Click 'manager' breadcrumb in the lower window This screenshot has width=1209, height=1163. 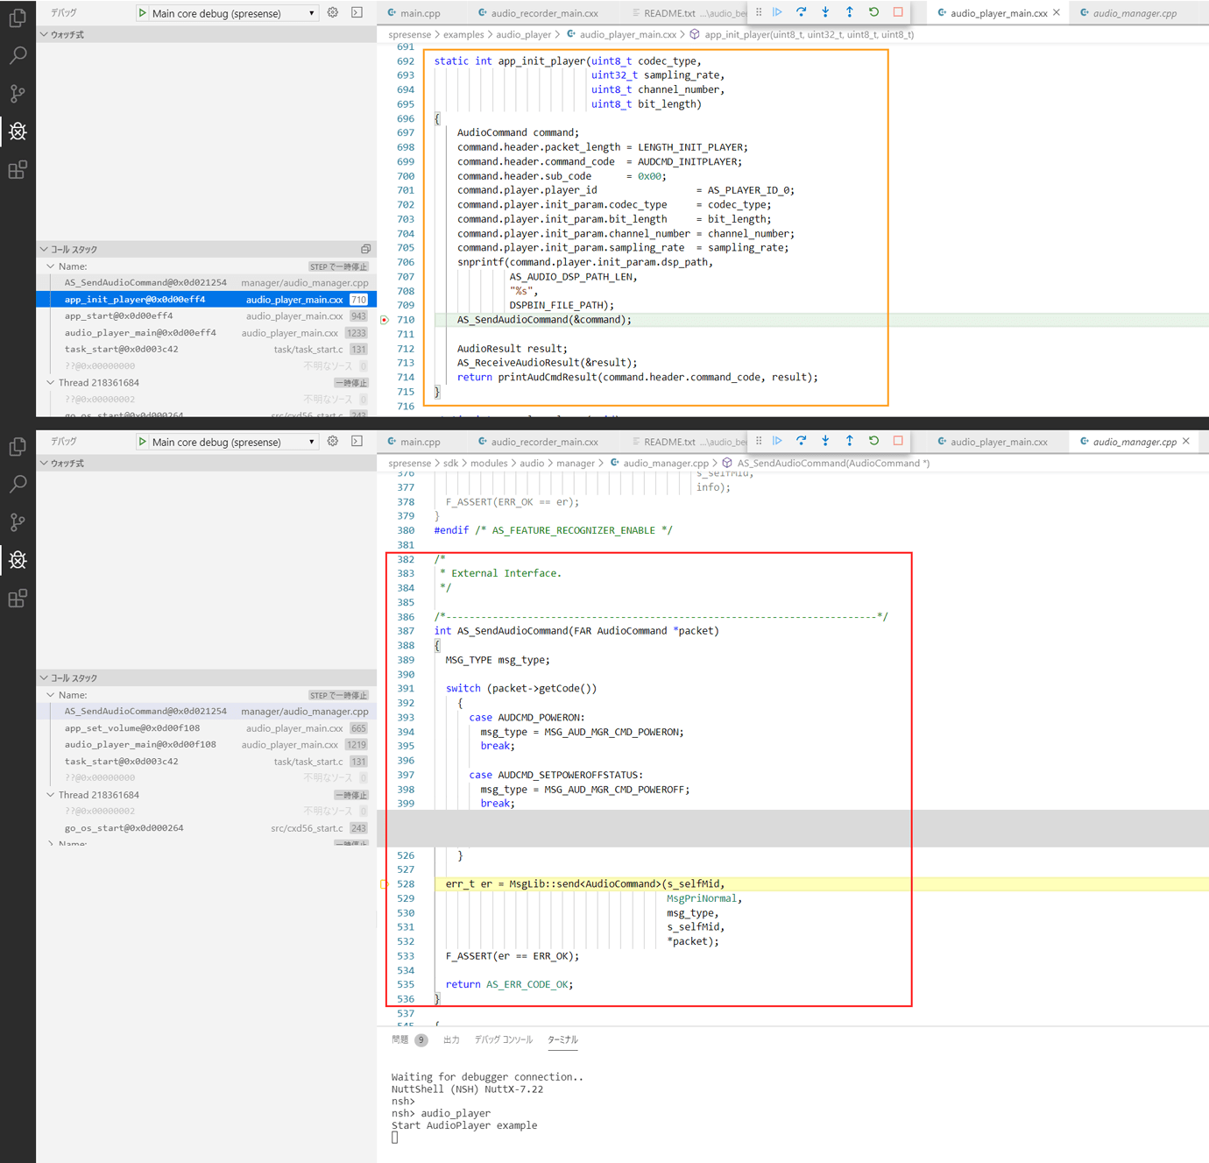coord(576,463)
